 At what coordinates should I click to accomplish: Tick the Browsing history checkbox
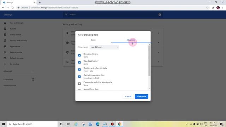pos(79,55)
